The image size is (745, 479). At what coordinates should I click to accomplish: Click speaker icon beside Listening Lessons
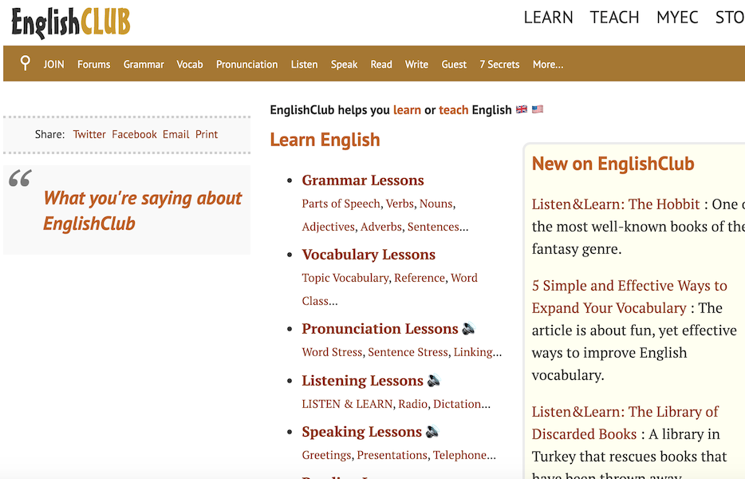tap(434, 380)
